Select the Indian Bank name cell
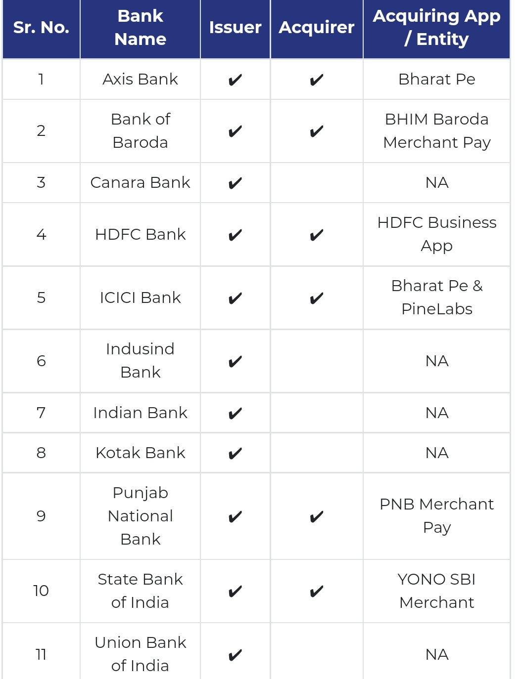The height and width of the screenshot is (679, 523). [141, 413]
